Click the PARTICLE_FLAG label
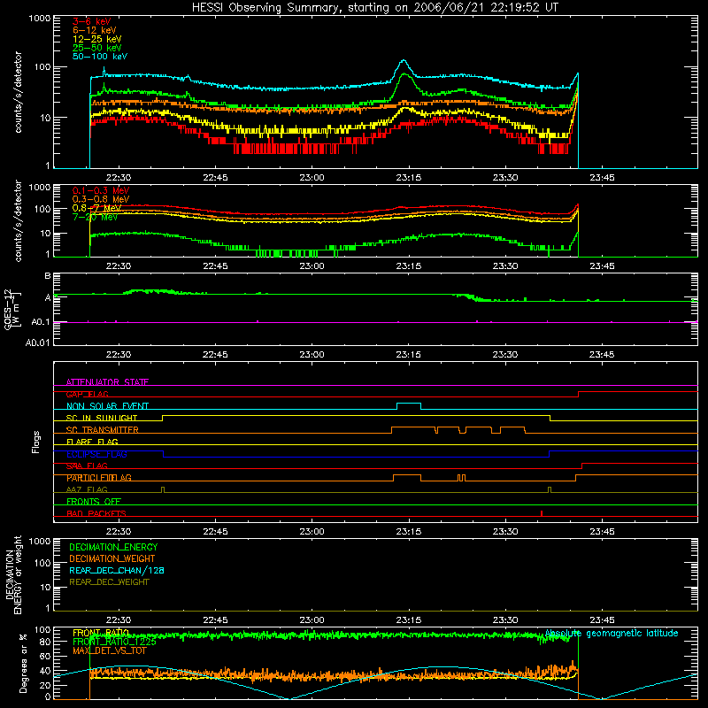Viewport: 708px width, 708px height. (x=99, y=478)
